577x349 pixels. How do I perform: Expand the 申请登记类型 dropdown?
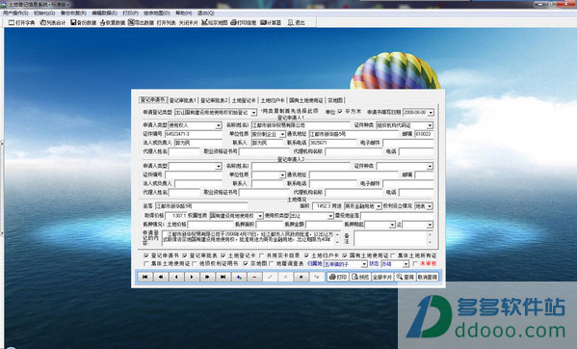coord(253,112)
